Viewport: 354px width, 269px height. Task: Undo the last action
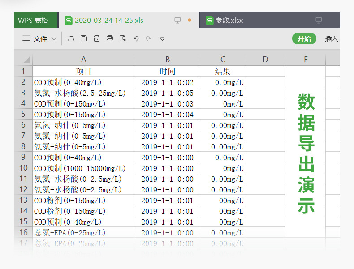pos(136,38)
